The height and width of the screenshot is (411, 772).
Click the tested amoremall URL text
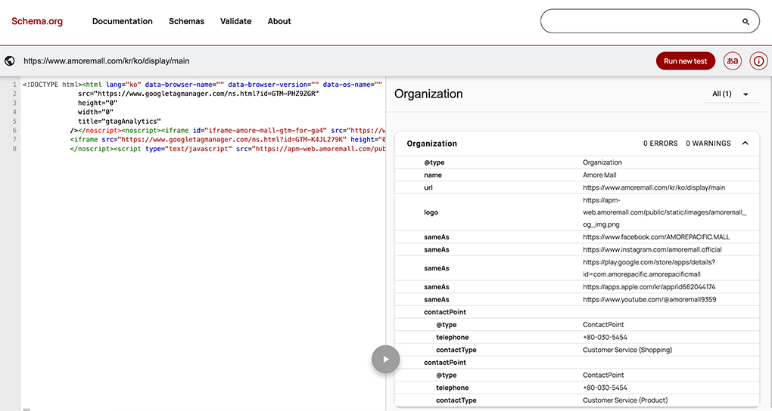pyautogui.click(x=107, y=61)
